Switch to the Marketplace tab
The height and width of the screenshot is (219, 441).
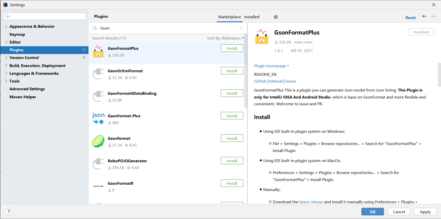click(229, 17)
